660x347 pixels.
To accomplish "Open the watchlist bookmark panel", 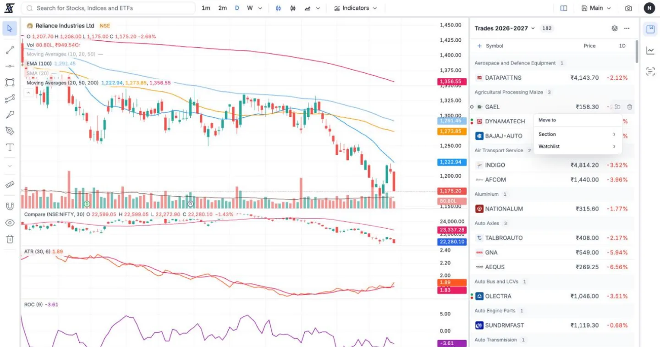I will [650, 29].
